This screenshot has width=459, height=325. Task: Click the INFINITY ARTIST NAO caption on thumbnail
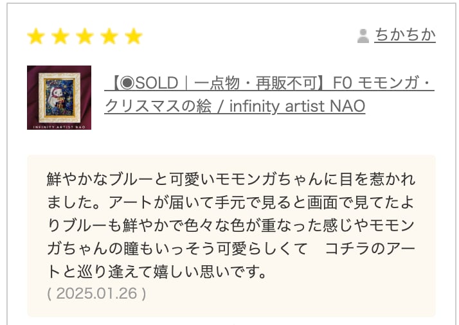[x=59, y=125]
